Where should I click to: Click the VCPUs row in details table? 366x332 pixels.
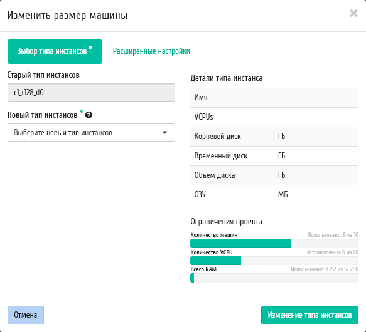point(274,117)
